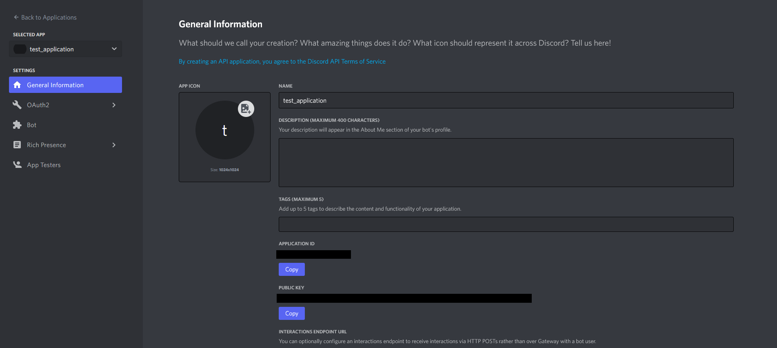Select General Information in settings sidebar

(x=65, y=85)
